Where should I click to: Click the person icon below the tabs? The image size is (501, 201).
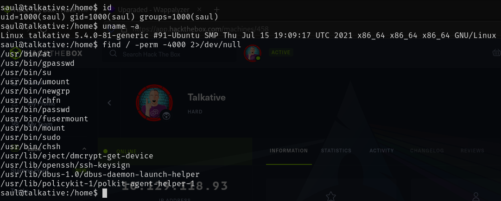[476, 196]
